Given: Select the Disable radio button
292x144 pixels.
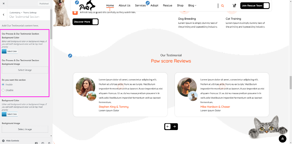Looking at the screenshot, I should (x=3, y=90).
